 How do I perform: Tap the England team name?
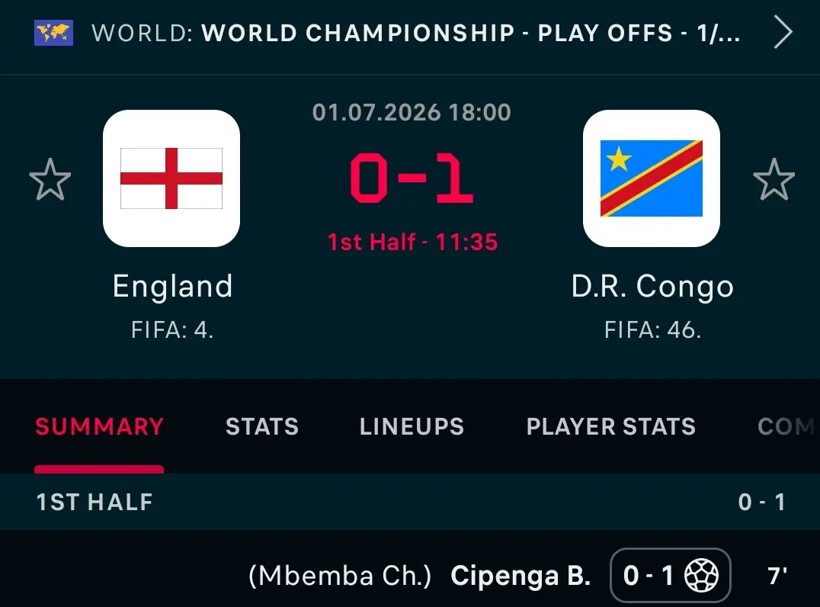172,287
